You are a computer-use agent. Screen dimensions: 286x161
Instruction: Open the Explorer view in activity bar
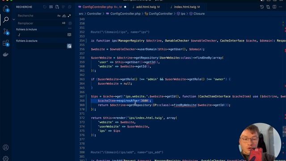click(6, 8)
